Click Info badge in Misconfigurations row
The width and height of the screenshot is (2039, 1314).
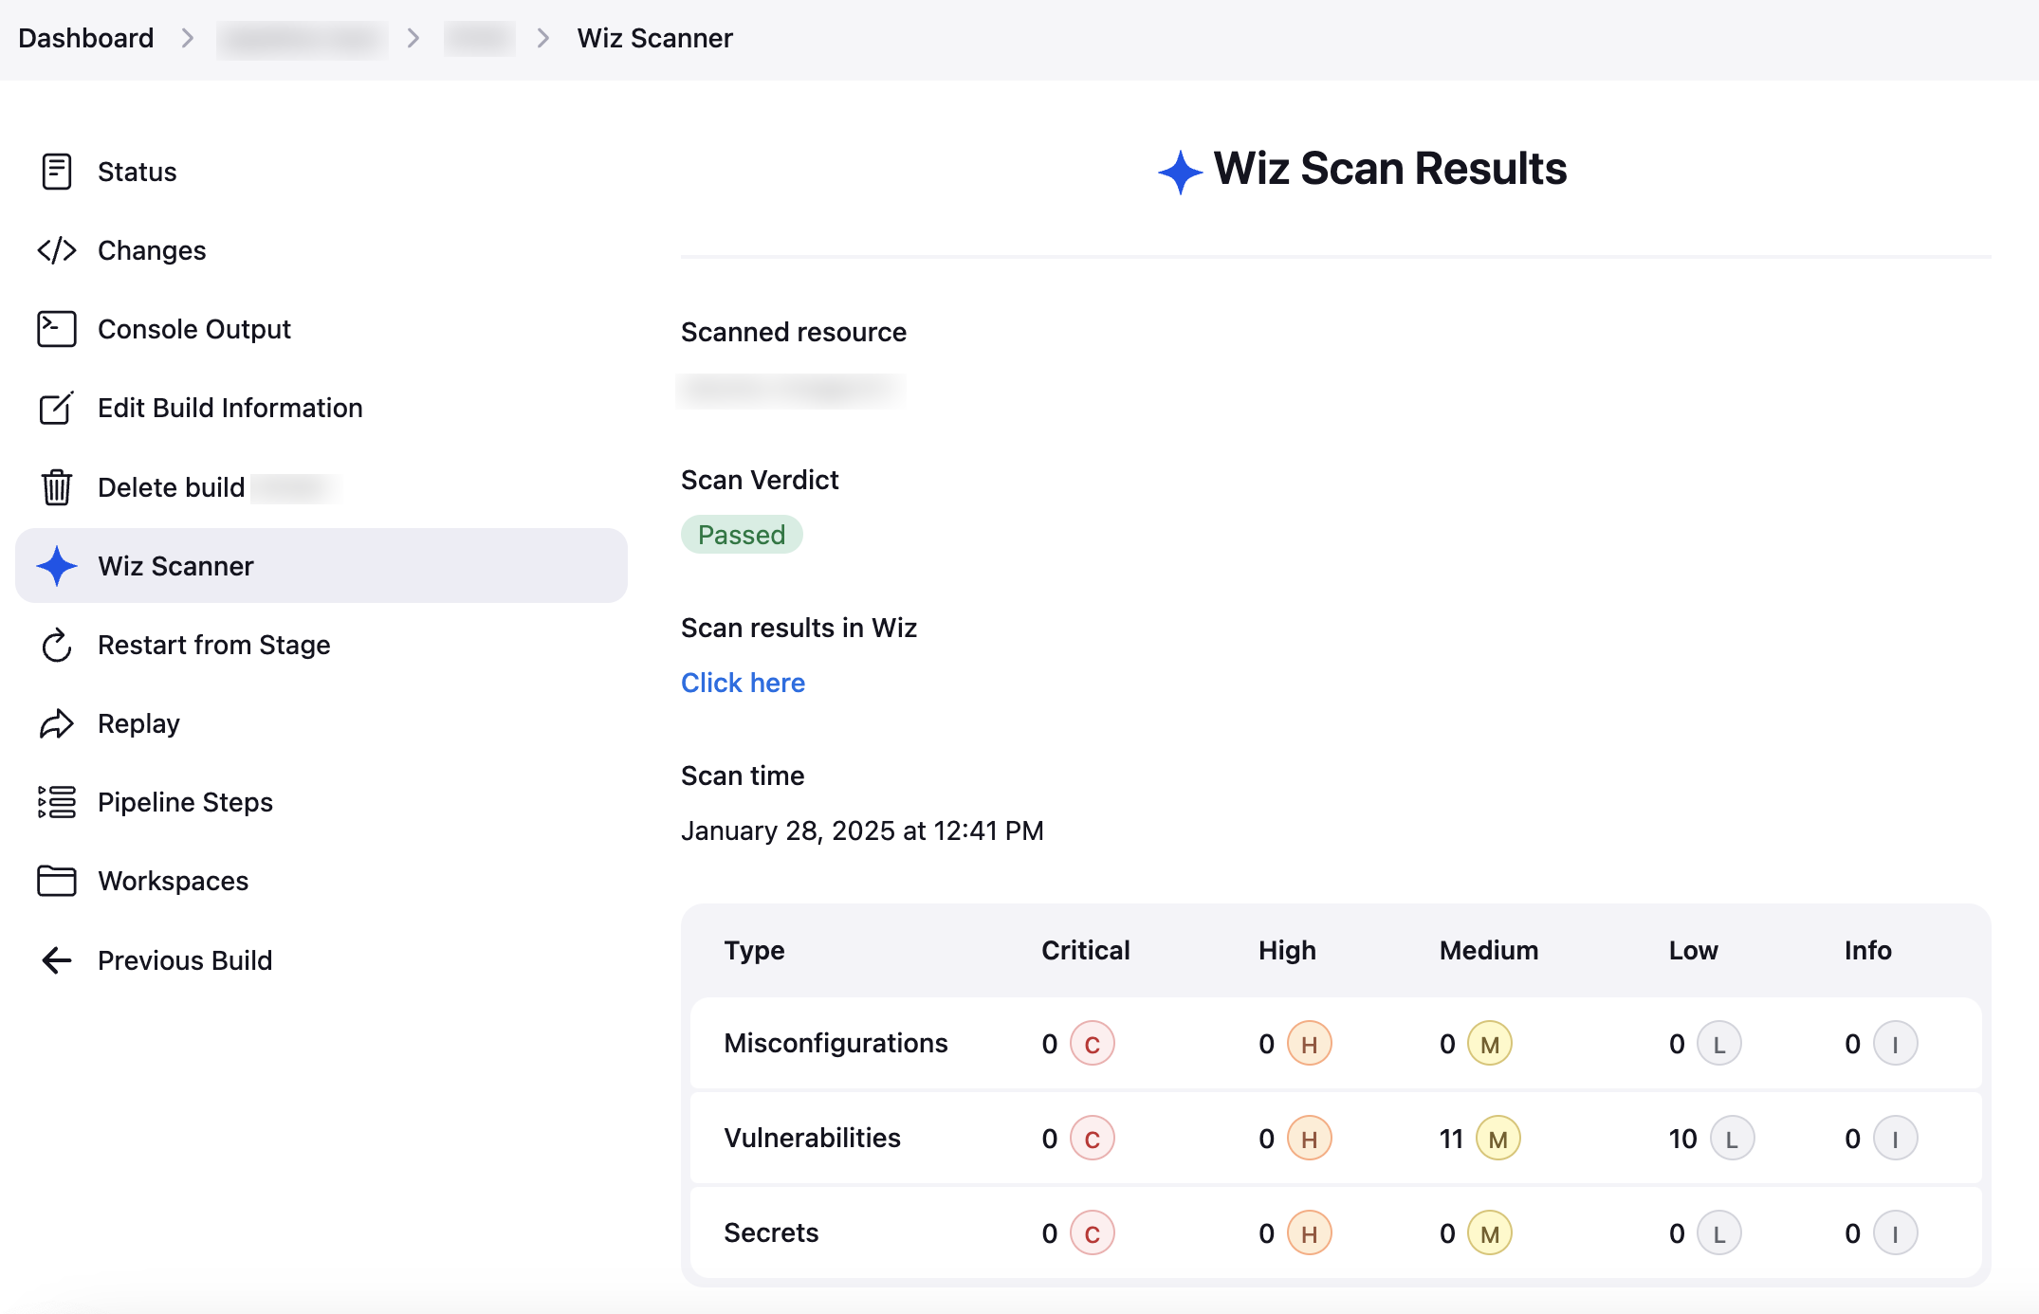coord(1896,1044)
